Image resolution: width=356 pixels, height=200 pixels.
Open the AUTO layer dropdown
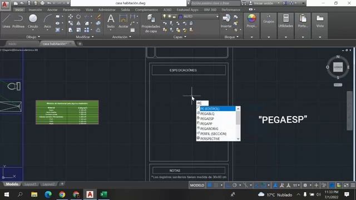click(x=217, y=16)
